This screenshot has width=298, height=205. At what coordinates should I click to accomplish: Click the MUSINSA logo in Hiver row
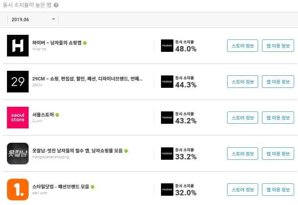[x=167, y=46]
